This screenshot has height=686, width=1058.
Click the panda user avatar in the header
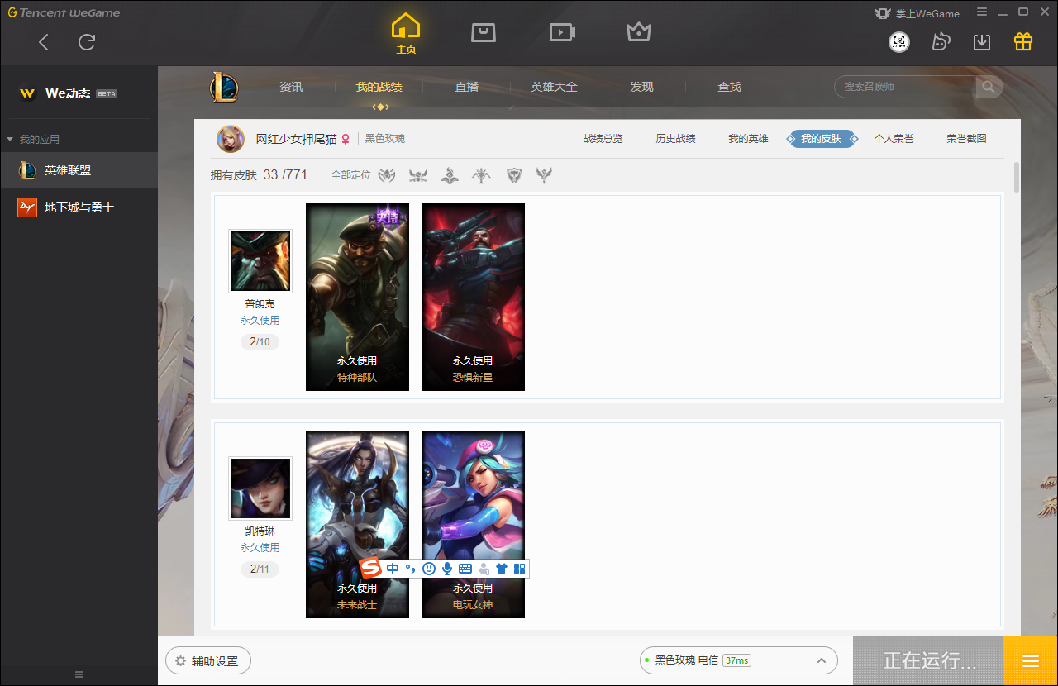(899, 41)
